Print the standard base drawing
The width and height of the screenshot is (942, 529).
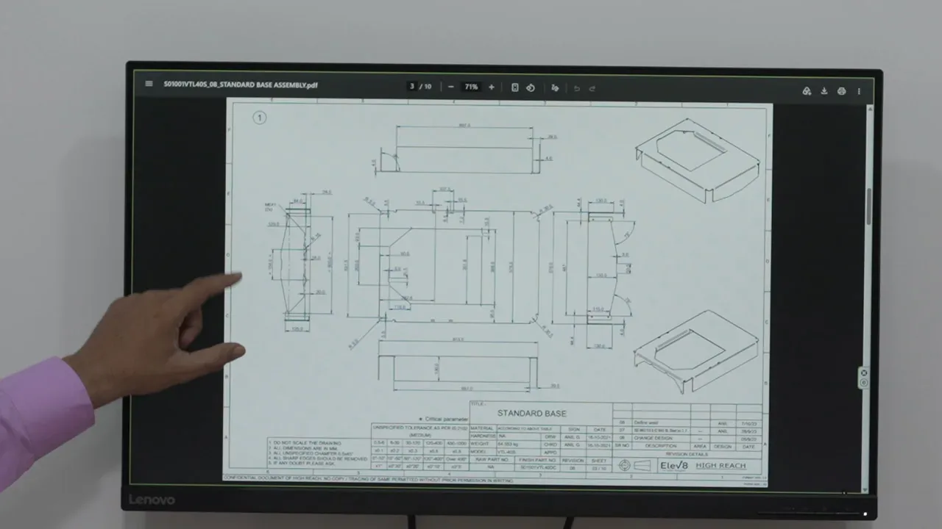tap(842, 91)
